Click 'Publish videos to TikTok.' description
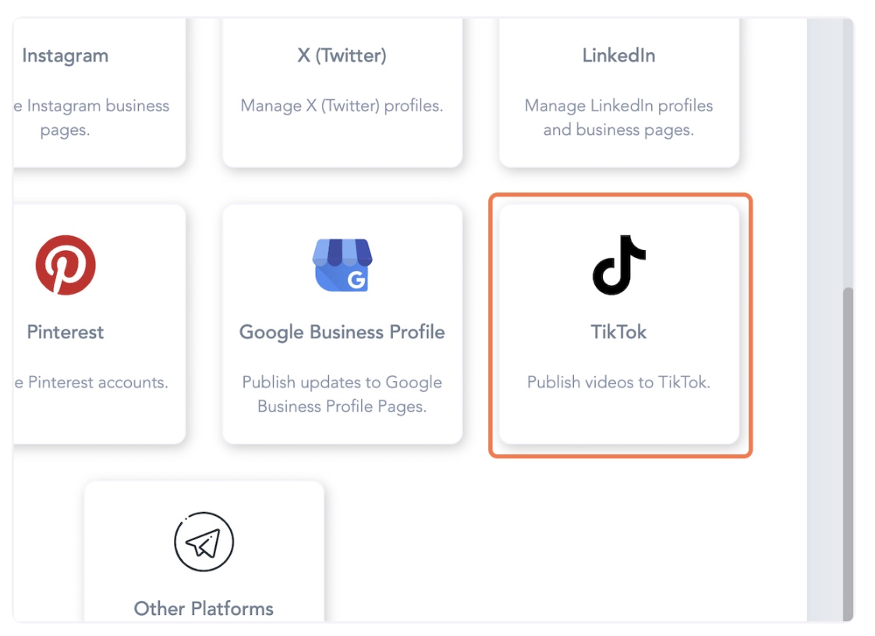The height and width of the screenshot is (636, 875). (619, 382)
